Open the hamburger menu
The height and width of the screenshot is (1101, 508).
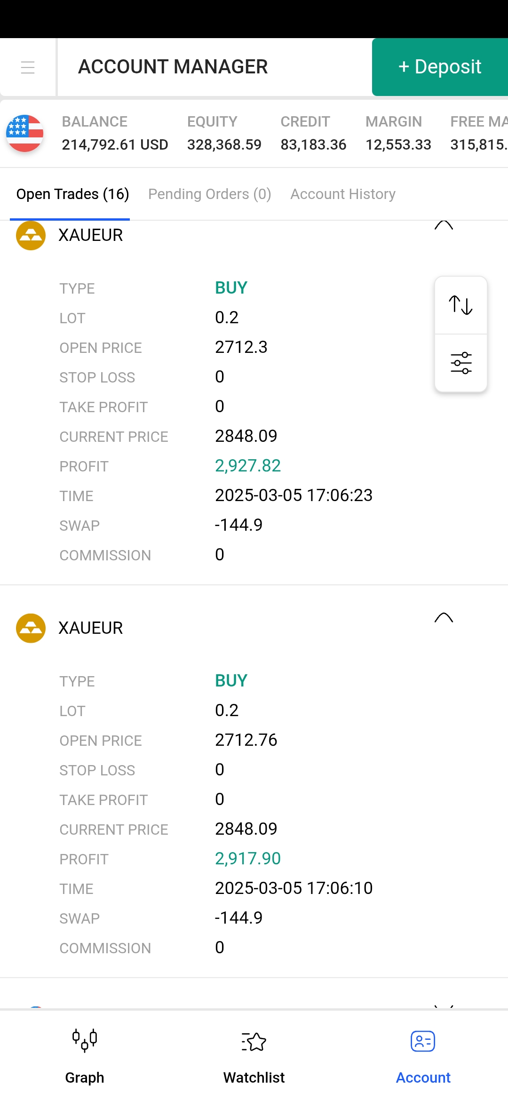click(28, 67)
